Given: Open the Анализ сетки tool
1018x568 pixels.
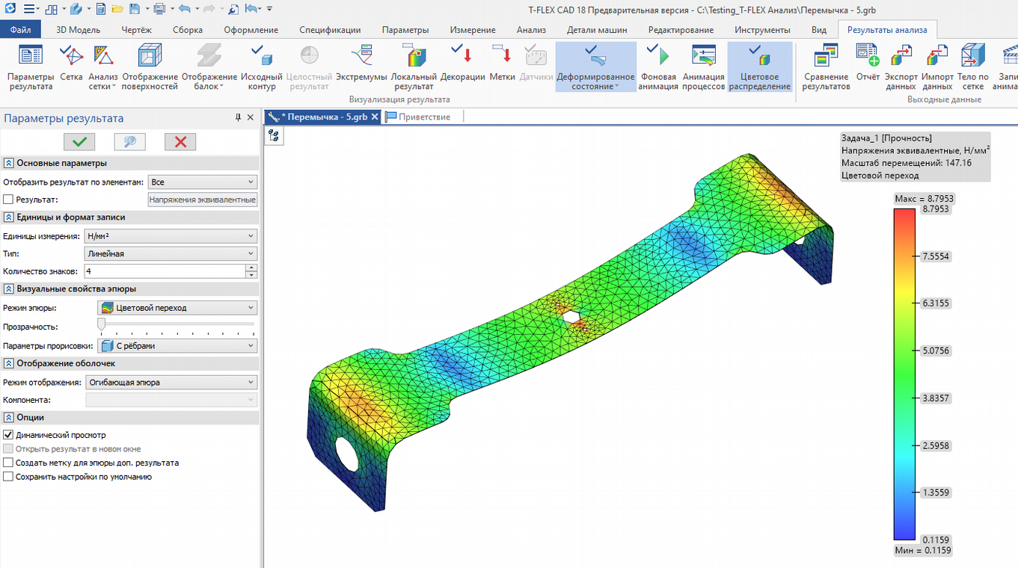Looking at the screenshot, I should (x=103, y=67).
